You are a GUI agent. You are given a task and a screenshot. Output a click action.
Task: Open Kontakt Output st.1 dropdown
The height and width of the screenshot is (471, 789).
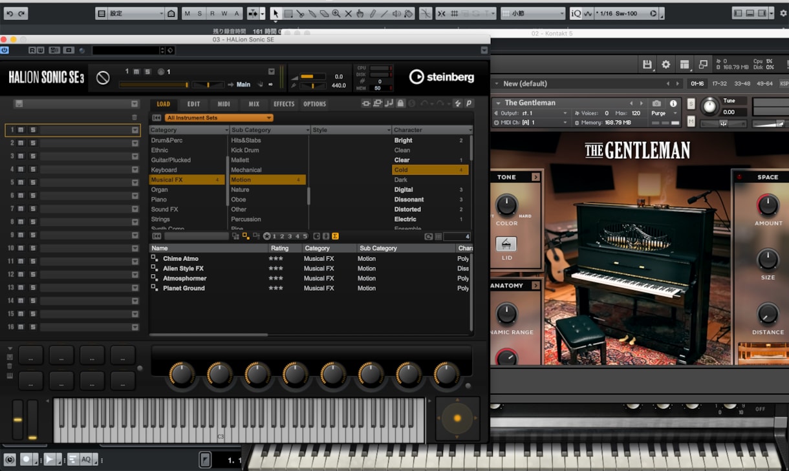pos(531,113)
